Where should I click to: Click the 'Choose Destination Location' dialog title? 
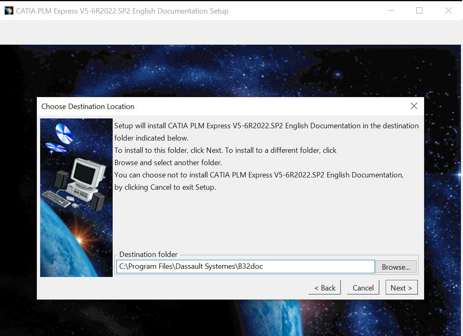(x=88, y=106)
